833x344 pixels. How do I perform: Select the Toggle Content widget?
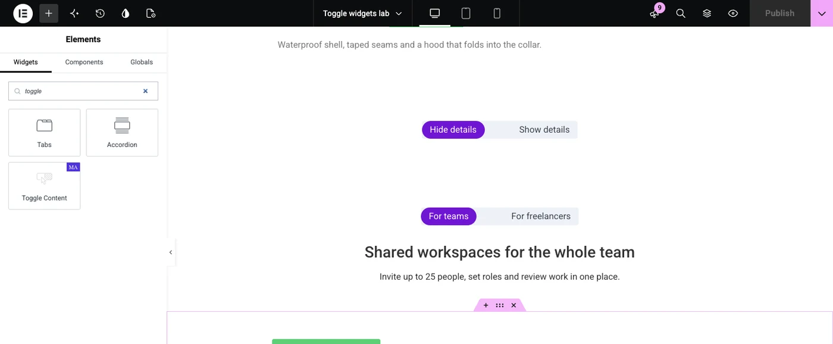pos(45,186)
